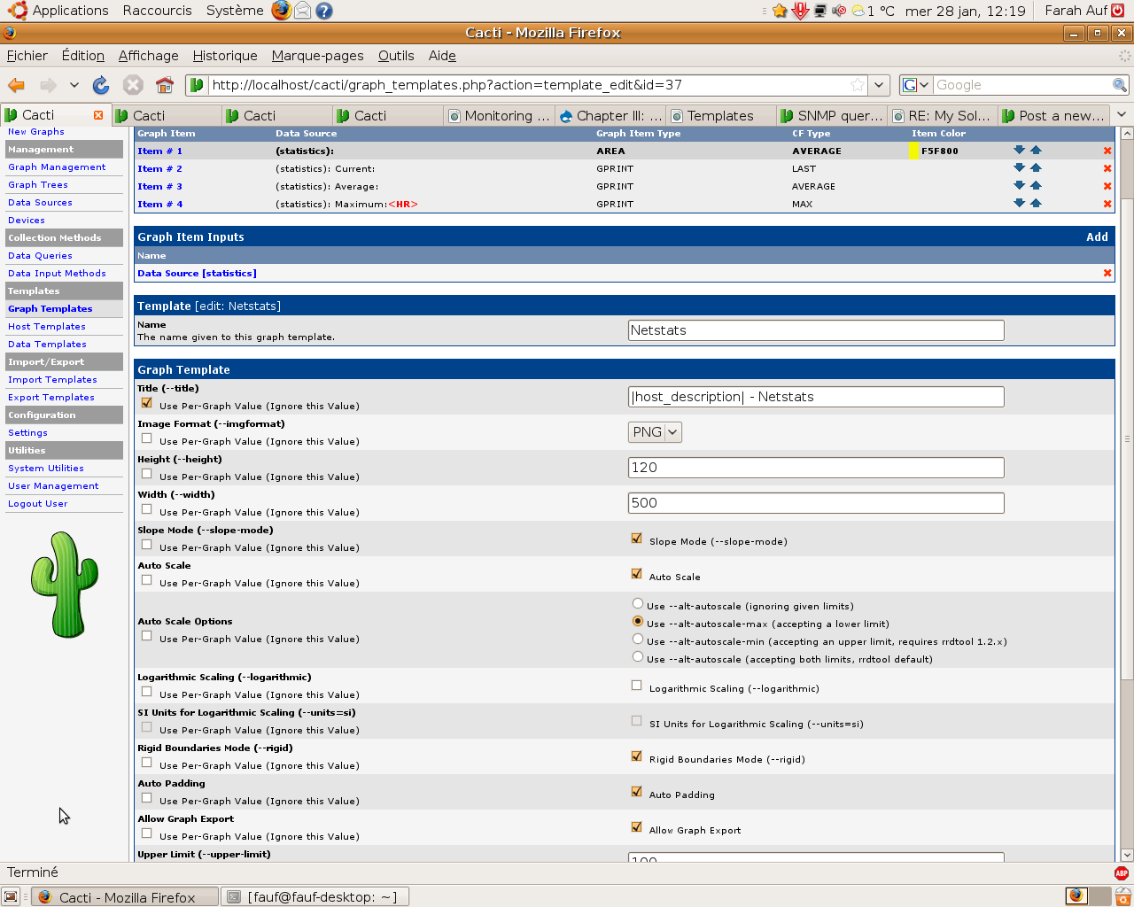
Task: Disable the Slope Mode (--slope-mode) checkbox
Action: pos(636,539)
